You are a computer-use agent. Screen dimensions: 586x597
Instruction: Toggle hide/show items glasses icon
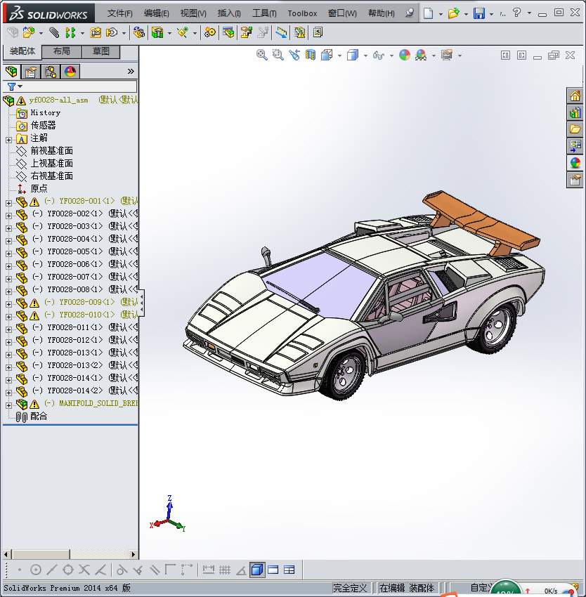tap(379, 55)
